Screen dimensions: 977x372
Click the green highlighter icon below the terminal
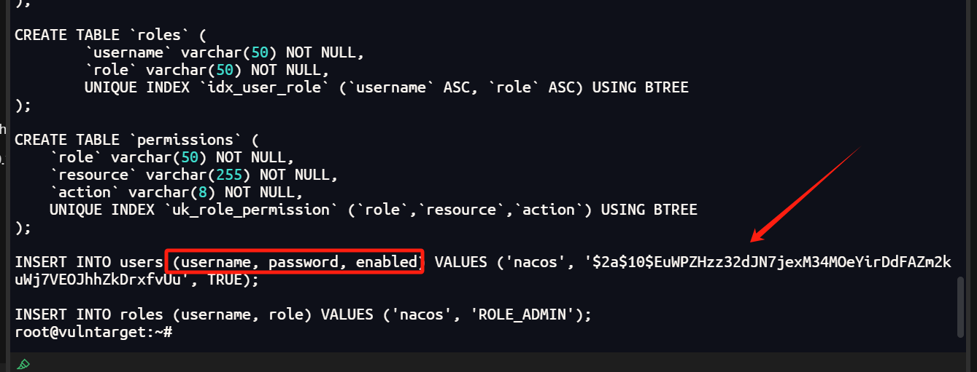23,363
